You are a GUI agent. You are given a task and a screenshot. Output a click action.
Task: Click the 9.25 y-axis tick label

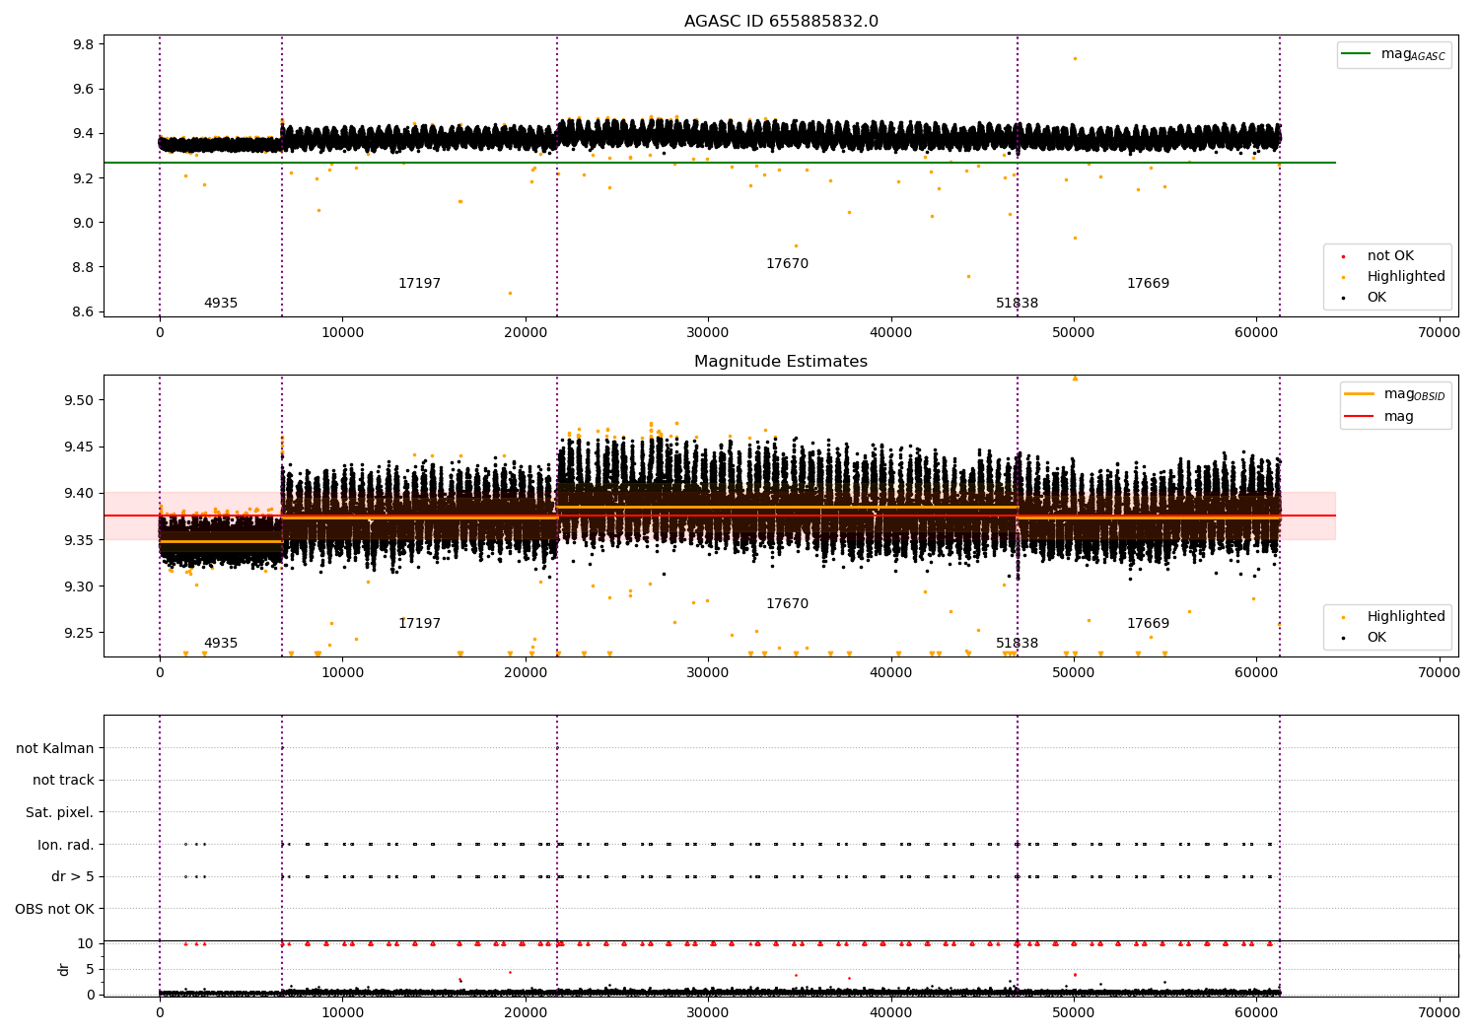79,633
